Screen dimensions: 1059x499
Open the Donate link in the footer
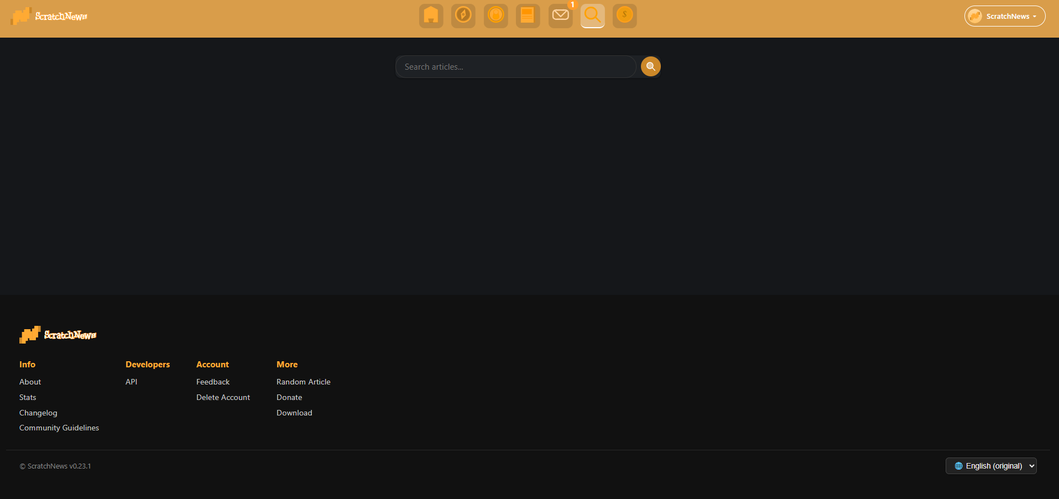click(x=289, y=397)
